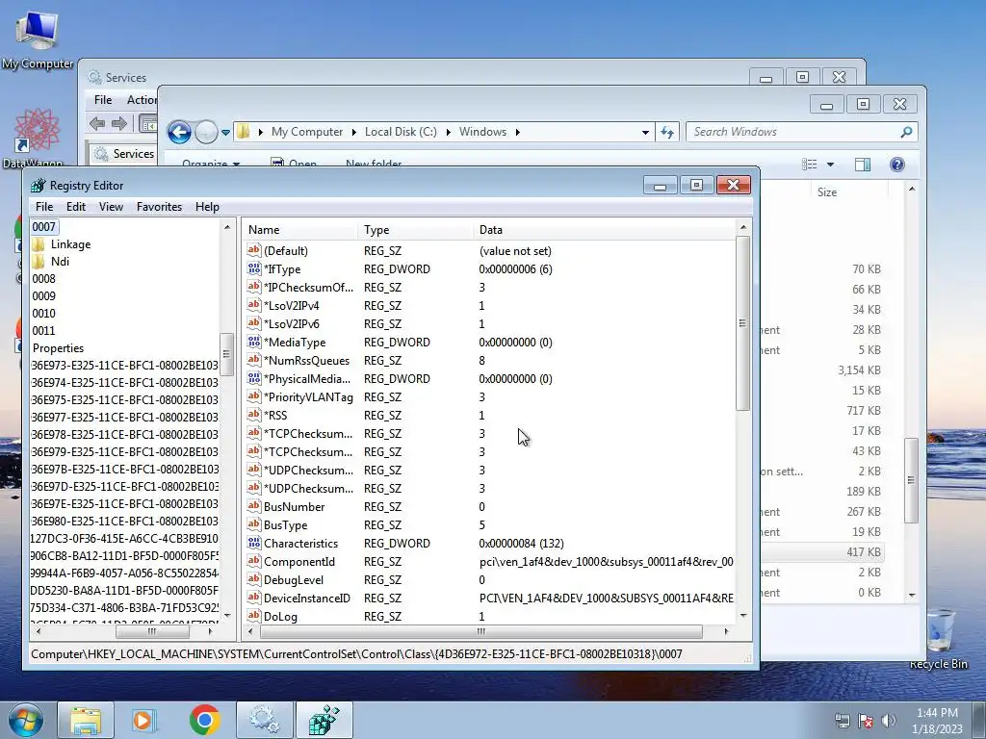Select the 0009 key in registry tree
The image size is (986, 739).
point(44,296)
